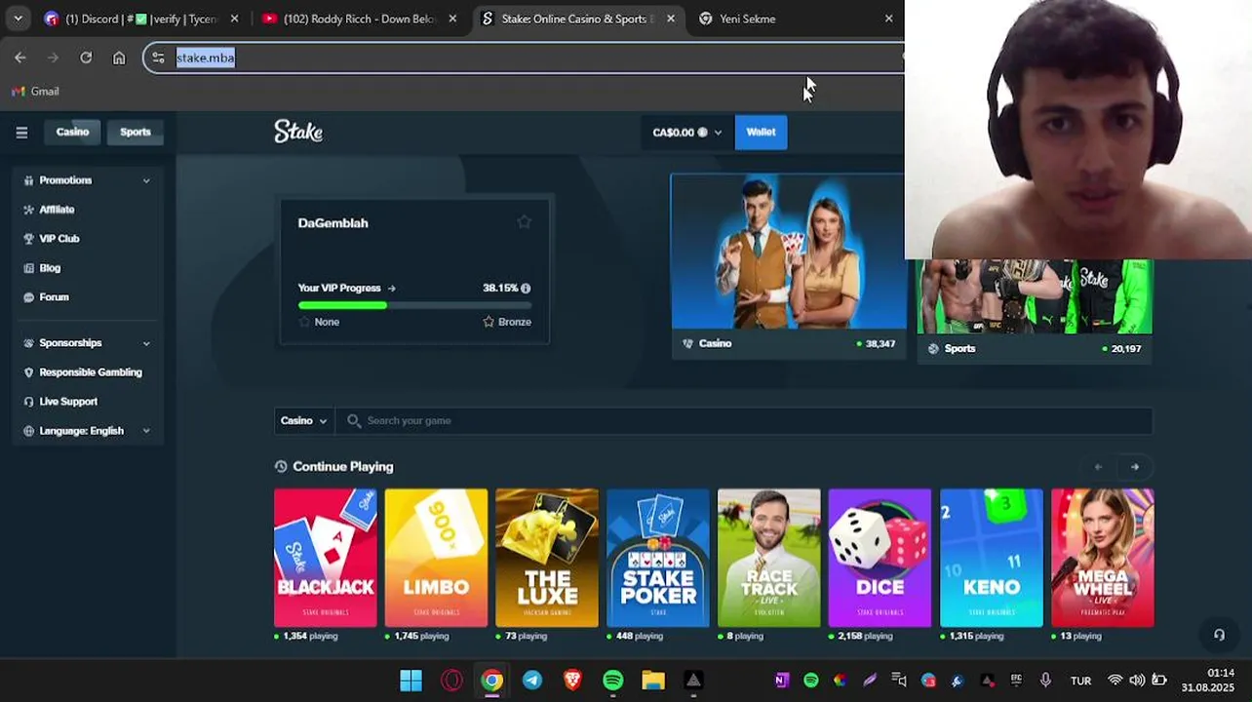Click TUR keyboard language indicator
The height and width of the screenshot is (702, 1252).
[1080, 681]
